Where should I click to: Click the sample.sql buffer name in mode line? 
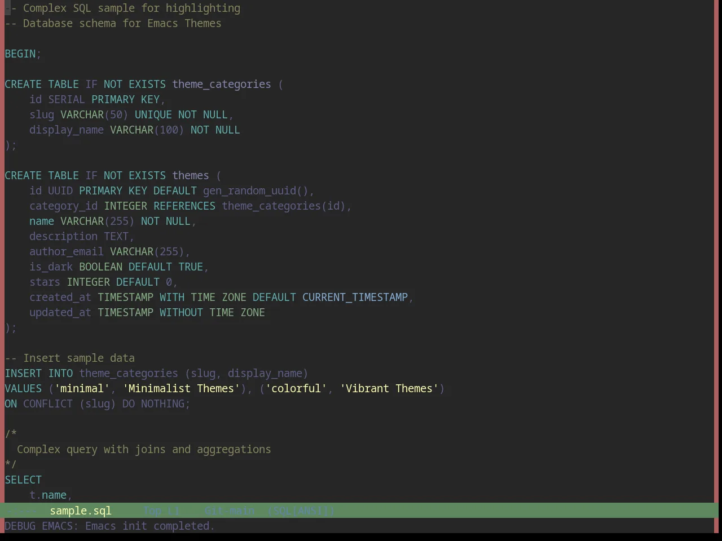[x=81, y=511]
